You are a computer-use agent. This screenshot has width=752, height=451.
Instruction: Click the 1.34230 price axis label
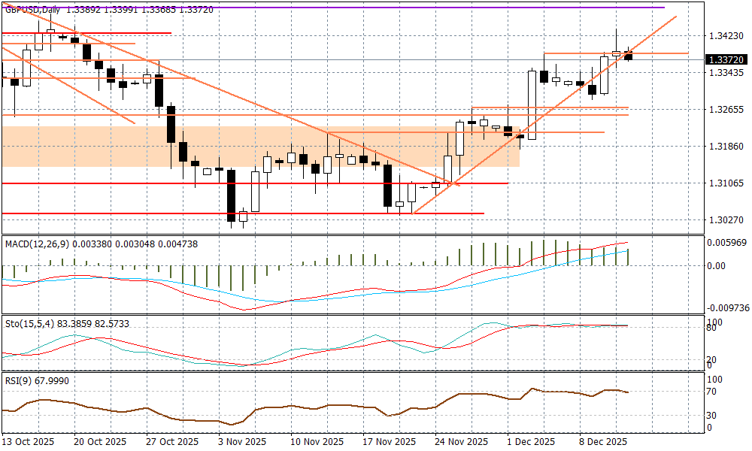(725, 35)
